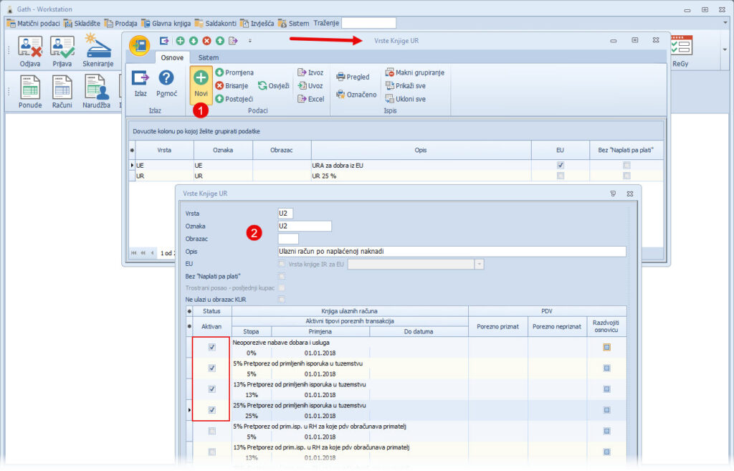This screenshot has width=734, height=471.
Task: Export data to Excel
Action: 310,99
